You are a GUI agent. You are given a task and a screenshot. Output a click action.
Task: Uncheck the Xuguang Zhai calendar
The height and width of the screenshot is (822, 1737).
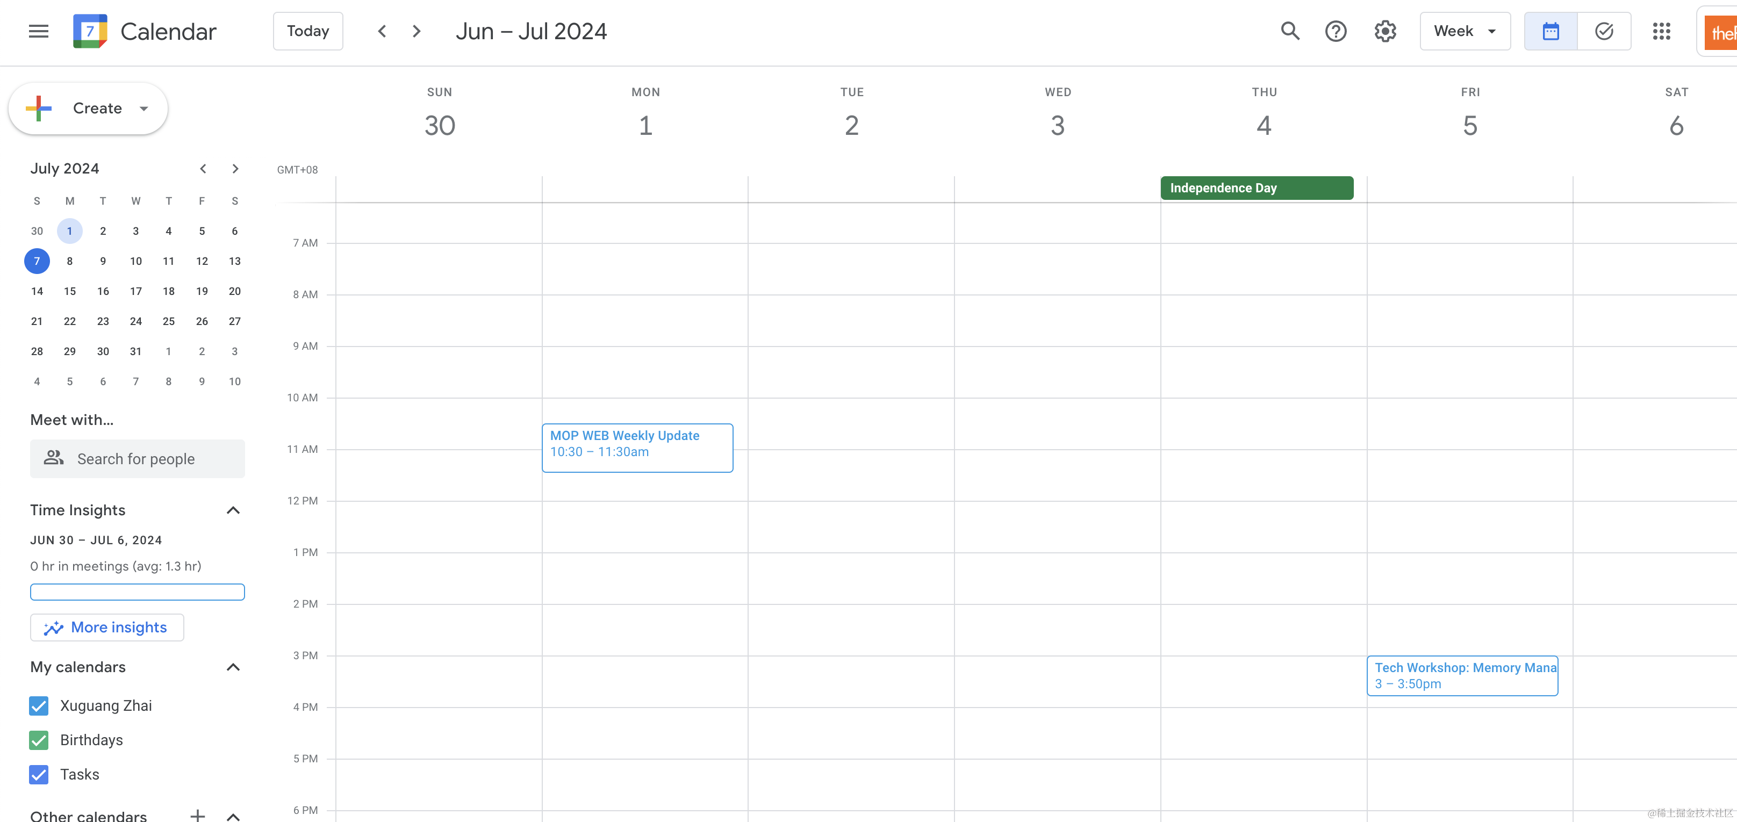39,705
